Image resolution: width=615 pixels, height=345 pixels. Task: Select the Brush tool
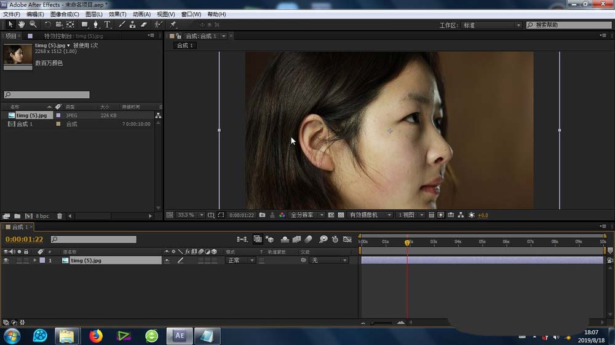122,25
